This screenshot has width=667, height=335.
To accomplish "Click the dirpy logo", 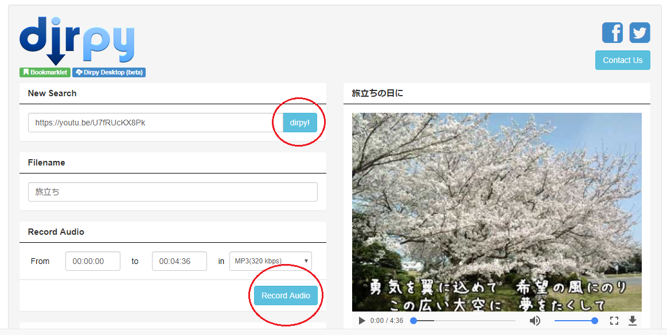I will 77,41.
